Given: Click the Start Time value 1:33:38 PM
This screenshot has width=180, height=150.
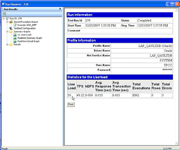Looking at the screenshot, I should [101, 25].
